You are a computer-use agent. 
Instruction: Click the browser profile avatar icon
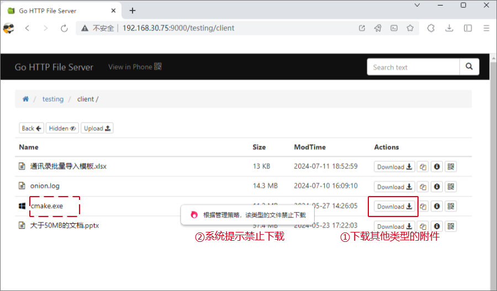(9, 28)
